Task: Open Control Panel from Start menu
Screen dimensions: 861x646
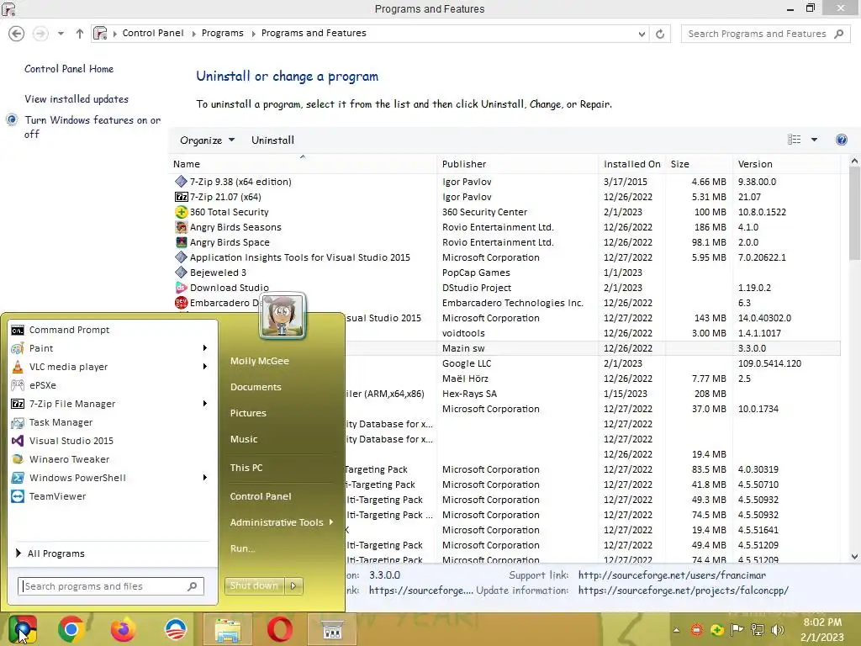Action: point(261,496)
